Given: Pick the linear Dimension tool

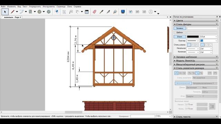Looking at the screenshot, I should [77, 12].
